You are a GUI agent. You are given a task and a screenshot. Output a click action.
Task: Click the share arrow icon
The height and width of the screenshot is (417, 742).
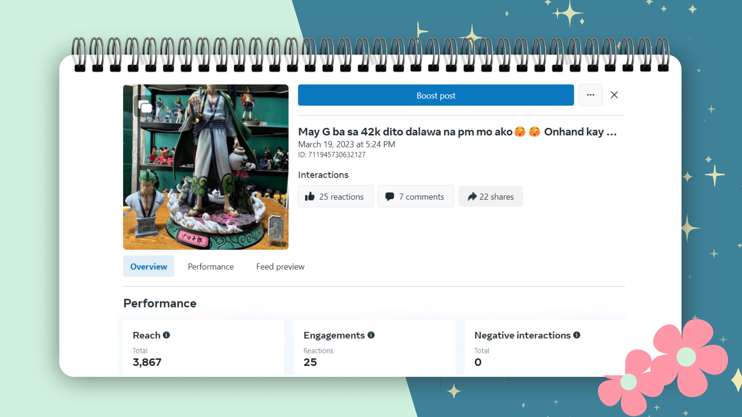point(472,197)
